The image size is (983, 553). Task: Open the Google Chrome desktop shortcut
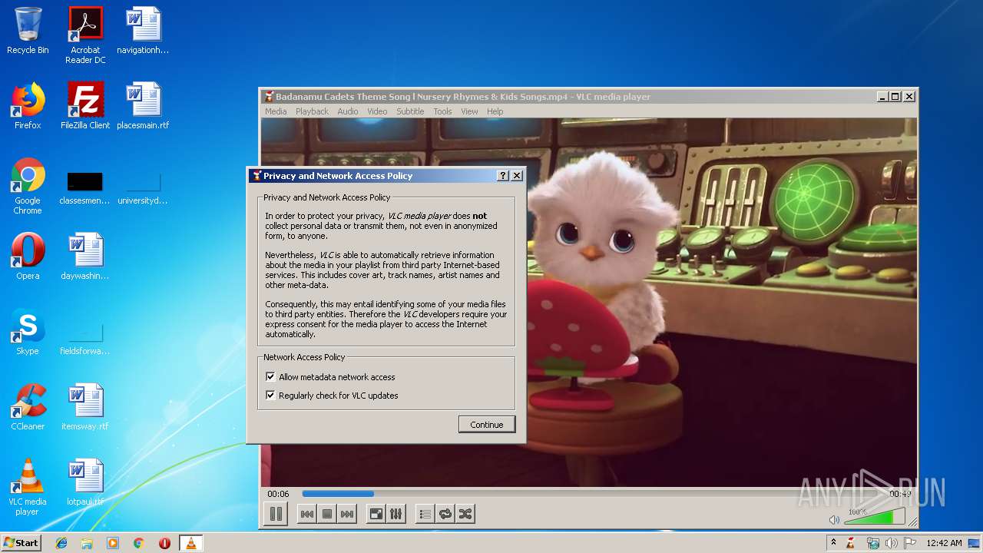pos(28,186)
